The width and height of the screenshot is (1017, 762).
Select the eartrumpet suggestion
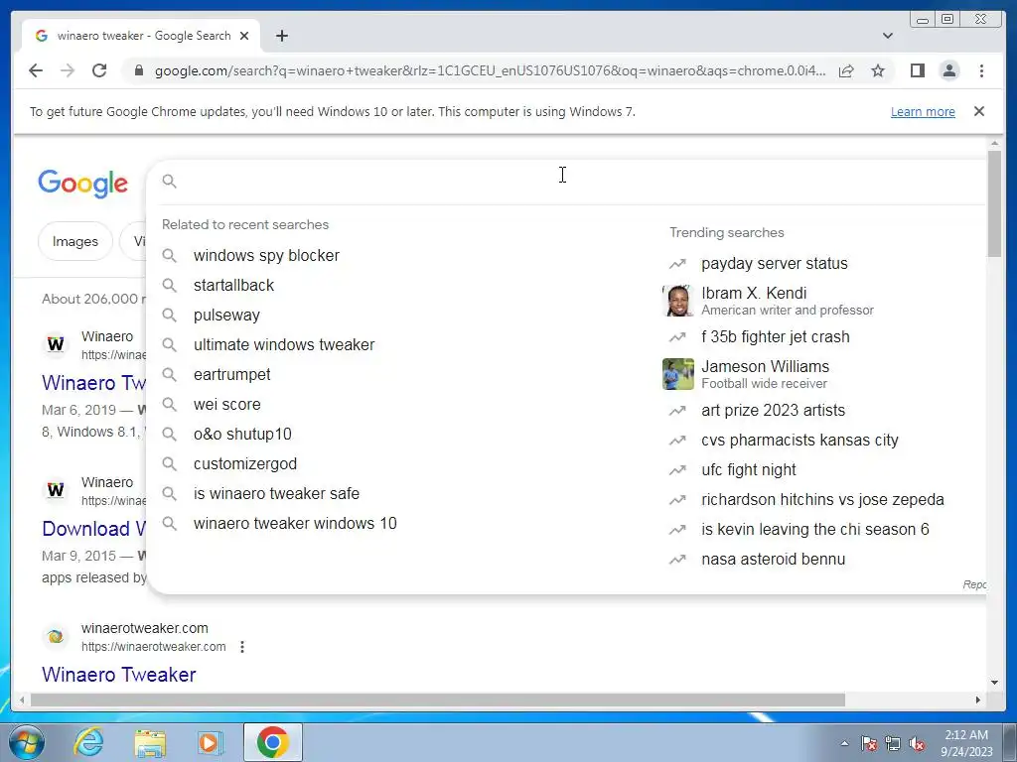coord(231,374)
